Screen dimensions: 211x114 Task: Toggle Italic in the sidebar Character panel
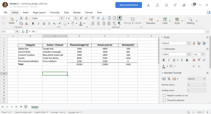(169, 60)
